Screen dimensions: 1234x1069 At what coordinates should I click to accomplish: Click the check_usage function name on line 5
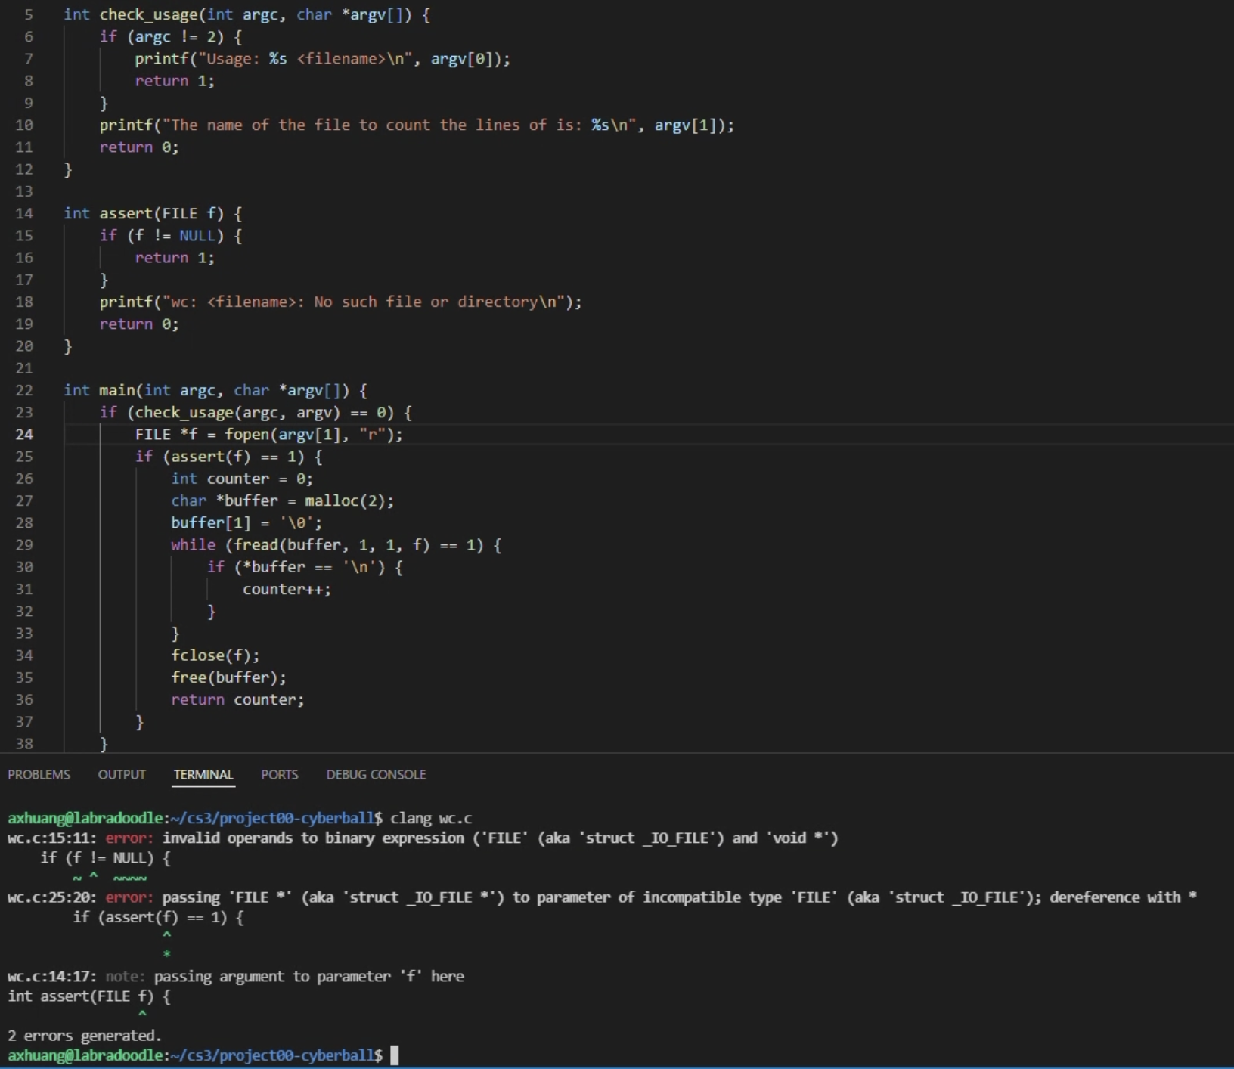tap(147, 15)
